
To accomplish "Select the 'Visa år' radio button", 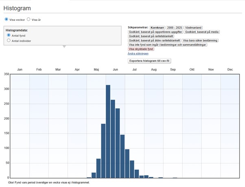I will pos(28,19).
